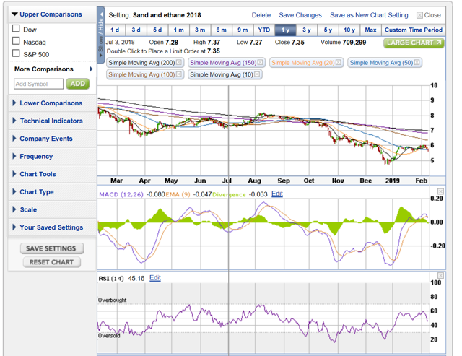This screenshot has width=462, height=356.
Task: Focus the Add Symbol input field
Action: pos(38,84)
